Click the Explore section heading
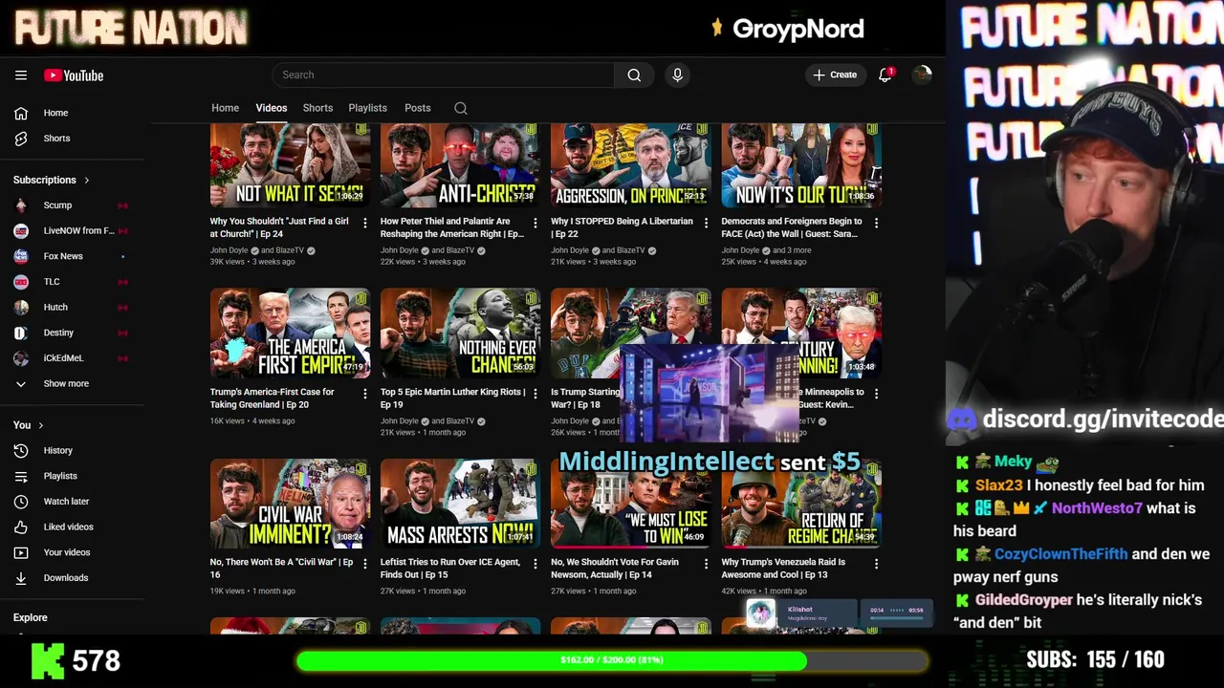The width and height of the screenshot is (1224, 688). click(31, 617)
